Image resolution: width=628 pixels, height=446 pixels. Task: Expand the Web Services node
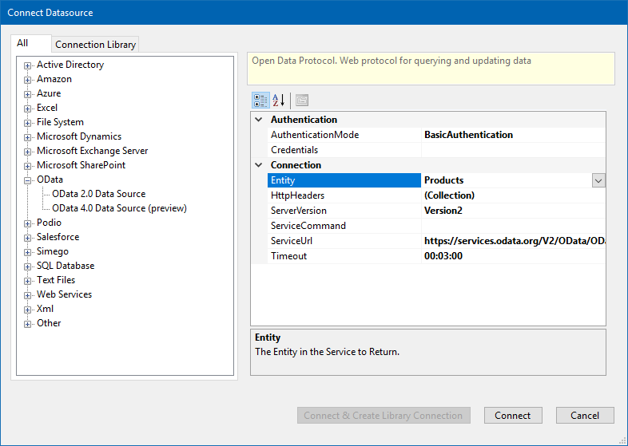coord(27,295)
